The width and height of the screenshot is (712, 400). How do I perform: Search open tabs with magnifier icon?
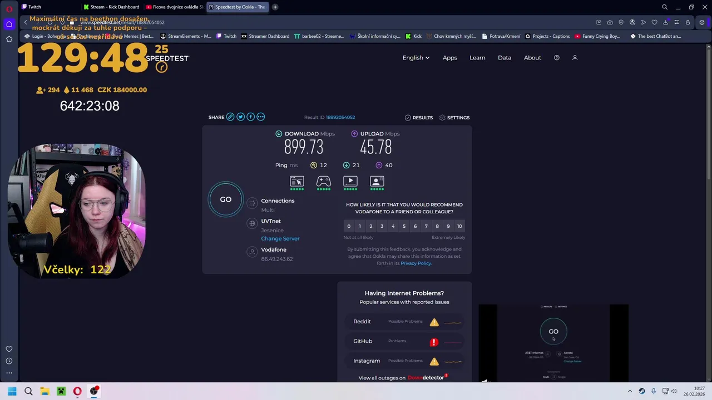coord(665,7)
